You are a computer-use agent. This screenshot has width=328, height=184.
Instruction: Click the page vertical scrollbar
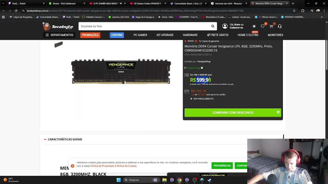pos(326,55)
